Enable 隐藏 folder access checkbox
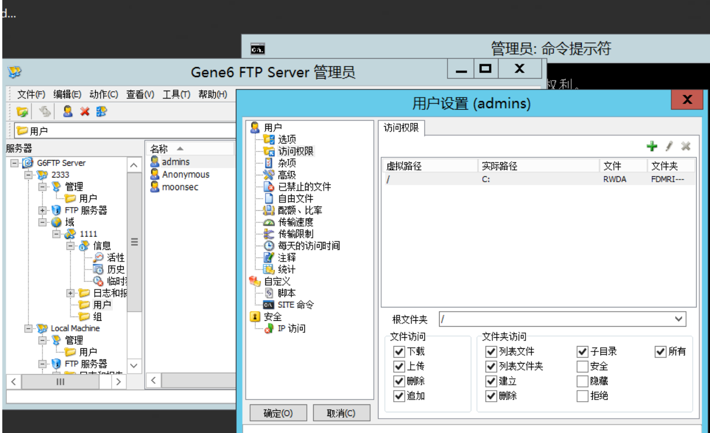The image size is (710, 433). coord(583,381)
